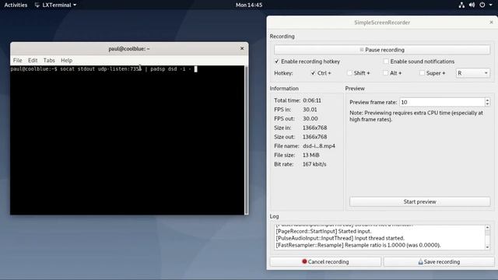Select the Total time value 0:06:11

(x=312, y=100)
